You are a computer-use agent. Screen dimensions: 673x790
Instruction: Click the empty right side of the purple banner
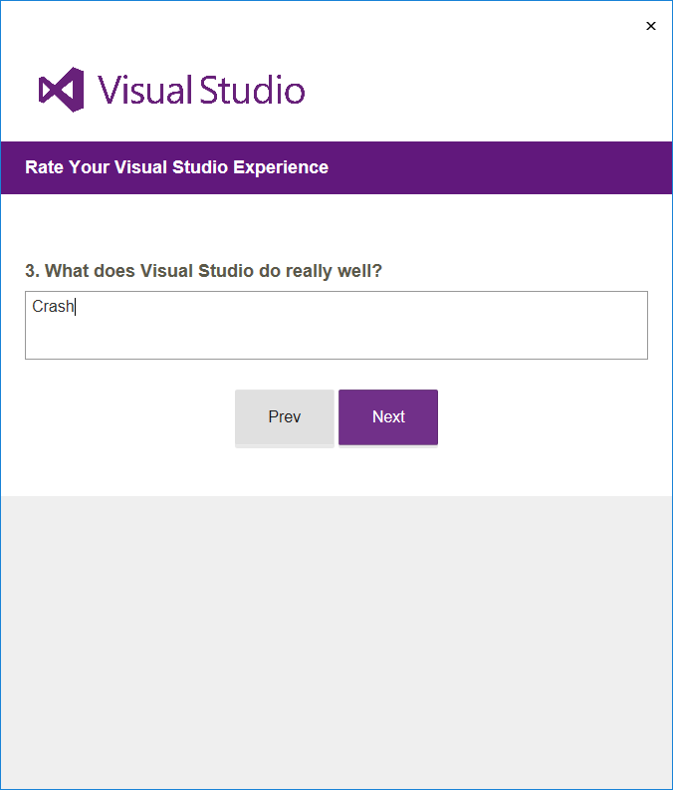[x=518, y=167]
